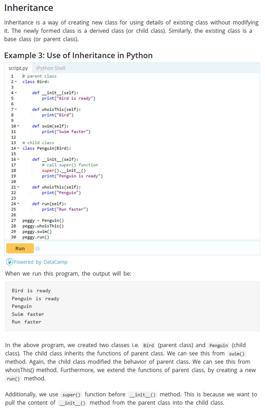The image size is (265, 410).
Task: Fold the run method on line 24
Action: pyautogui.click(x=18, y=204)
